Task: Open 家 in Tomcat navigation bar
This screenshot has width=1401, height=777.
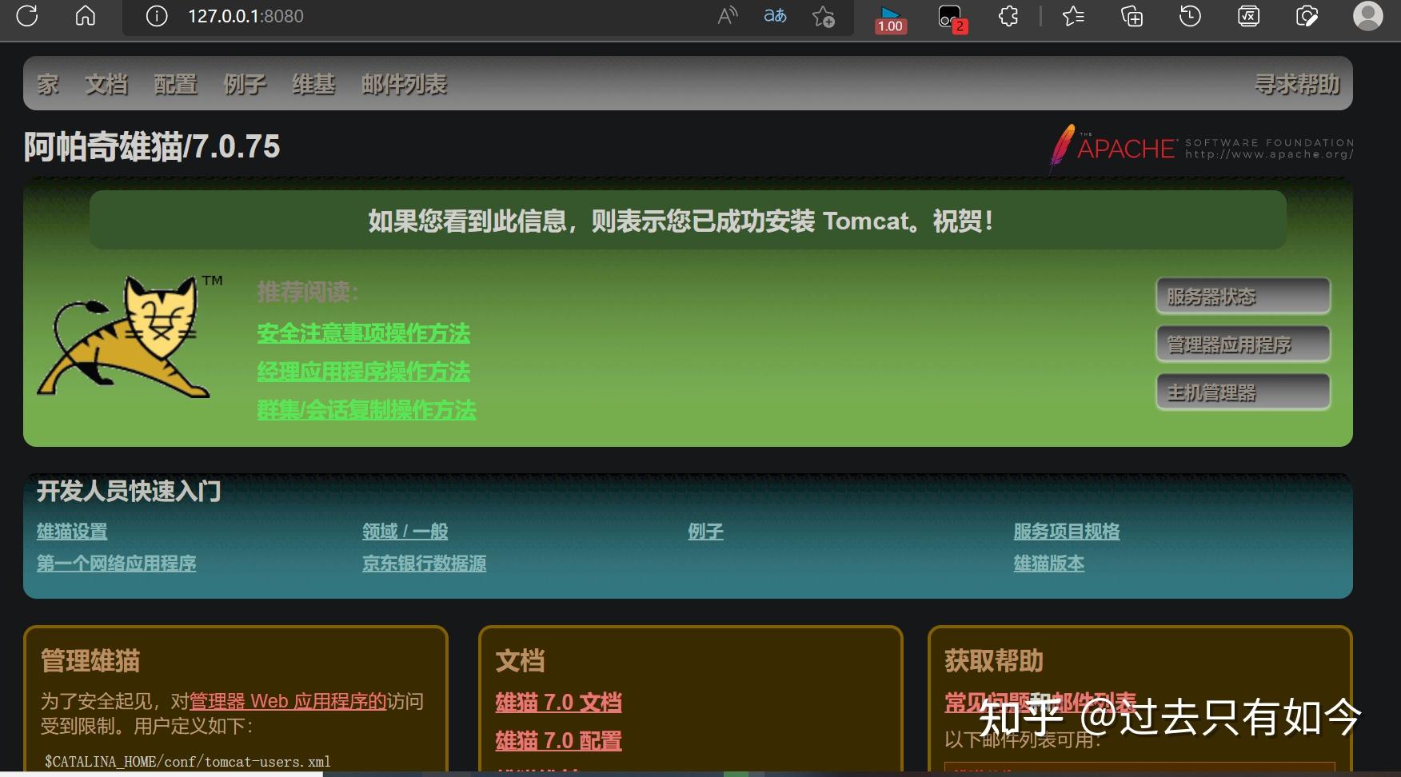Action: click(x=48, y=84)
